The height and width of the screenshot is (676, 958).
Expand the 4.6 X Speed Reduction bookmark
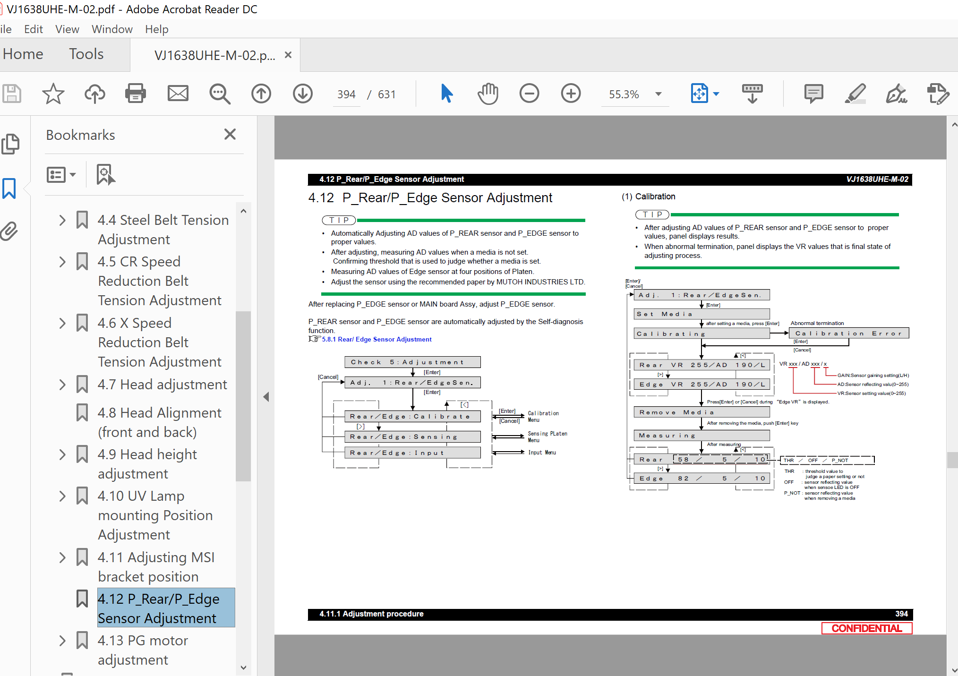[x=62, y=323]
